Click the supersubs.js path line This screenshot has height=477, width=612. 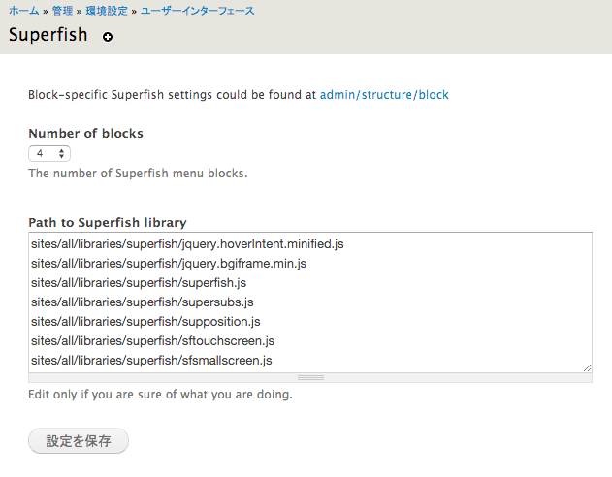142,302
